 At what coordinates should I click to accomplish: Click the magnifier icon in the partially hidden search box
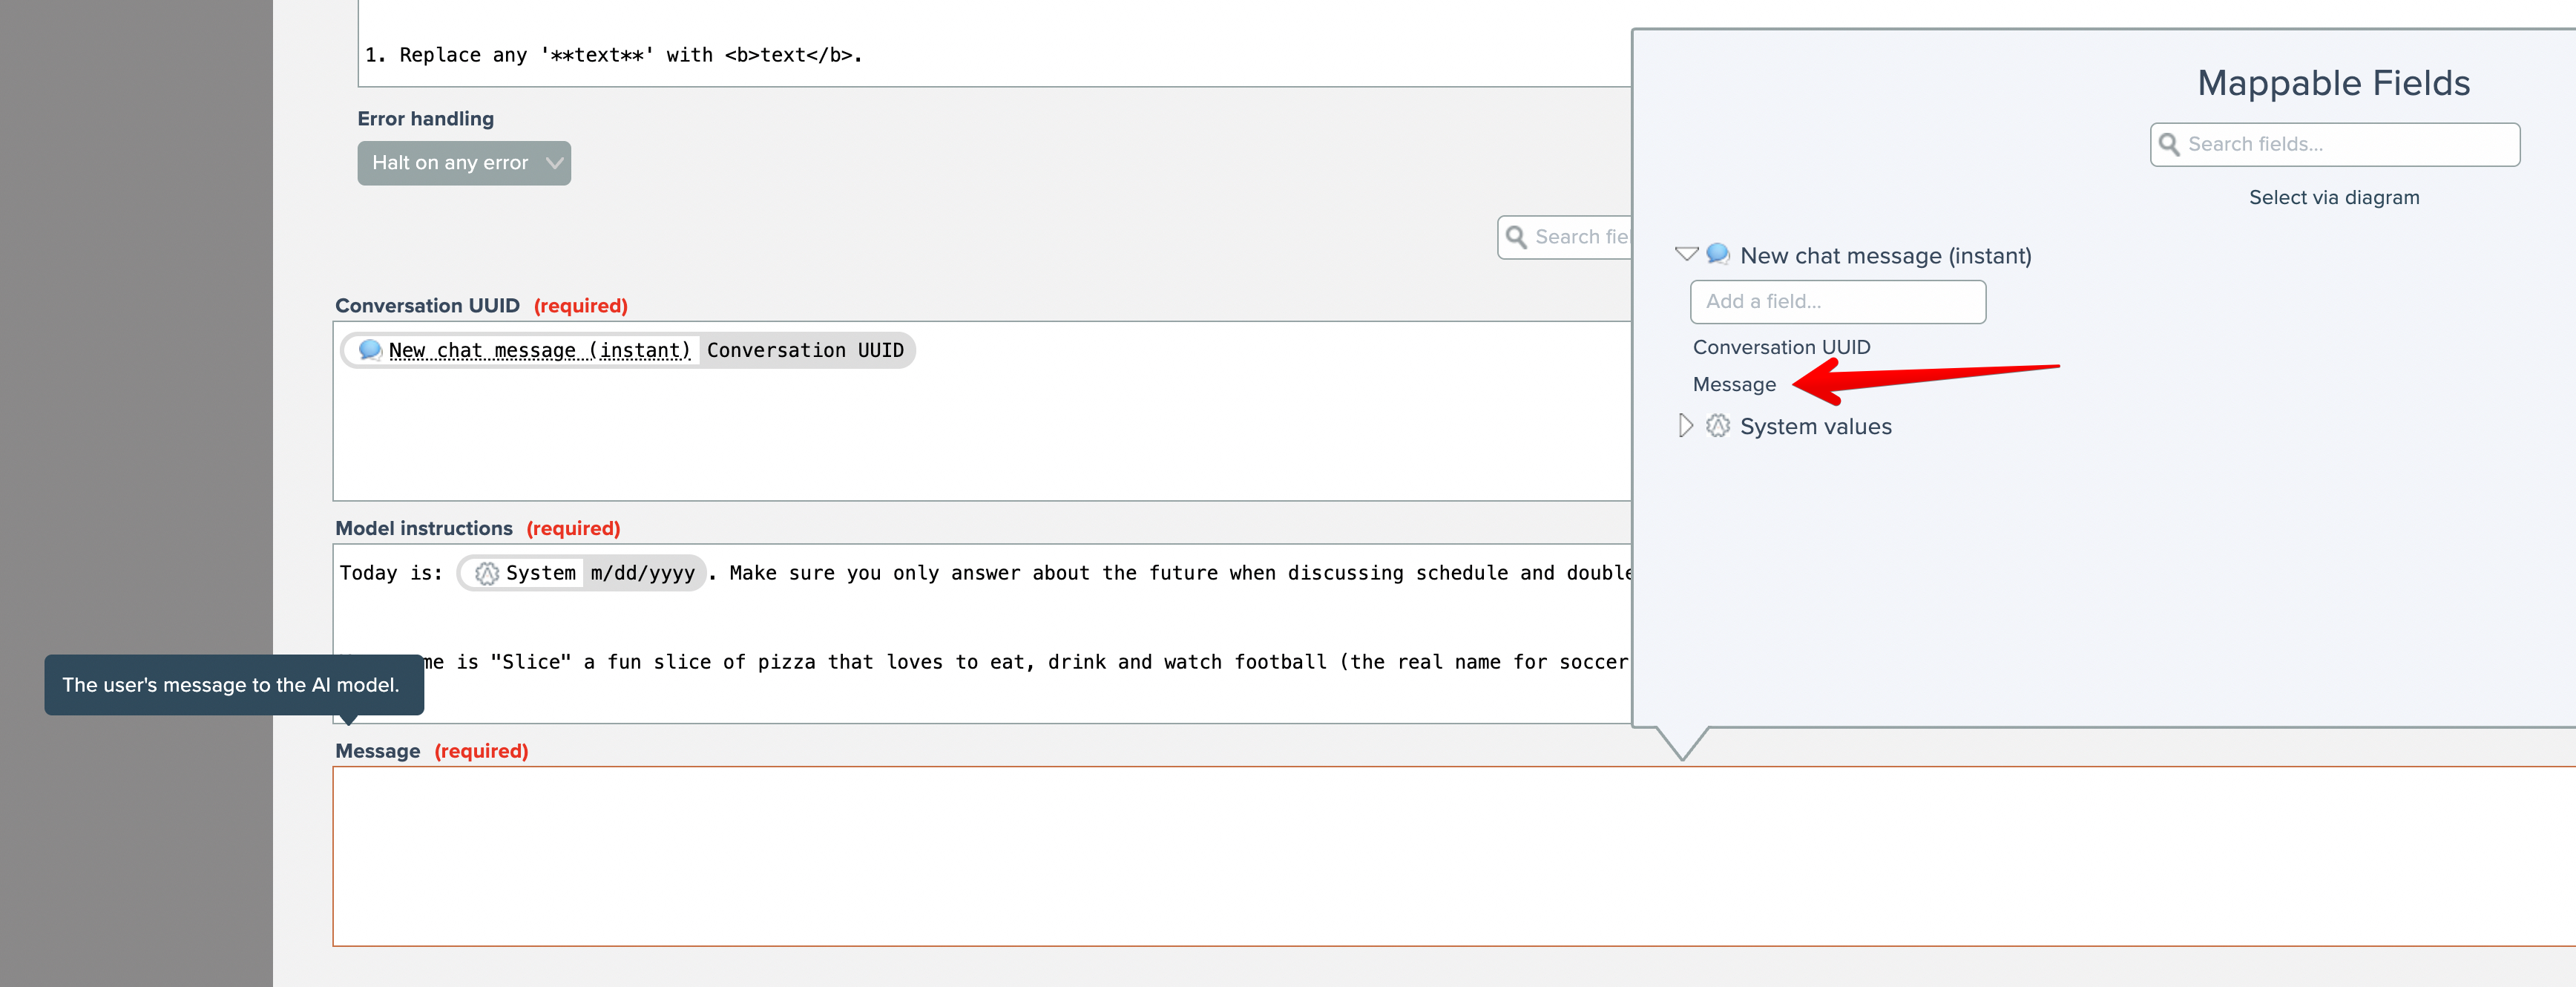1516,237
